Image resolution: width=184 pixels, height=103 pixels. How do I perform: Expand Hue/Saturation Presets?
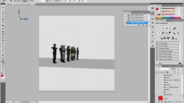point(158,51)
